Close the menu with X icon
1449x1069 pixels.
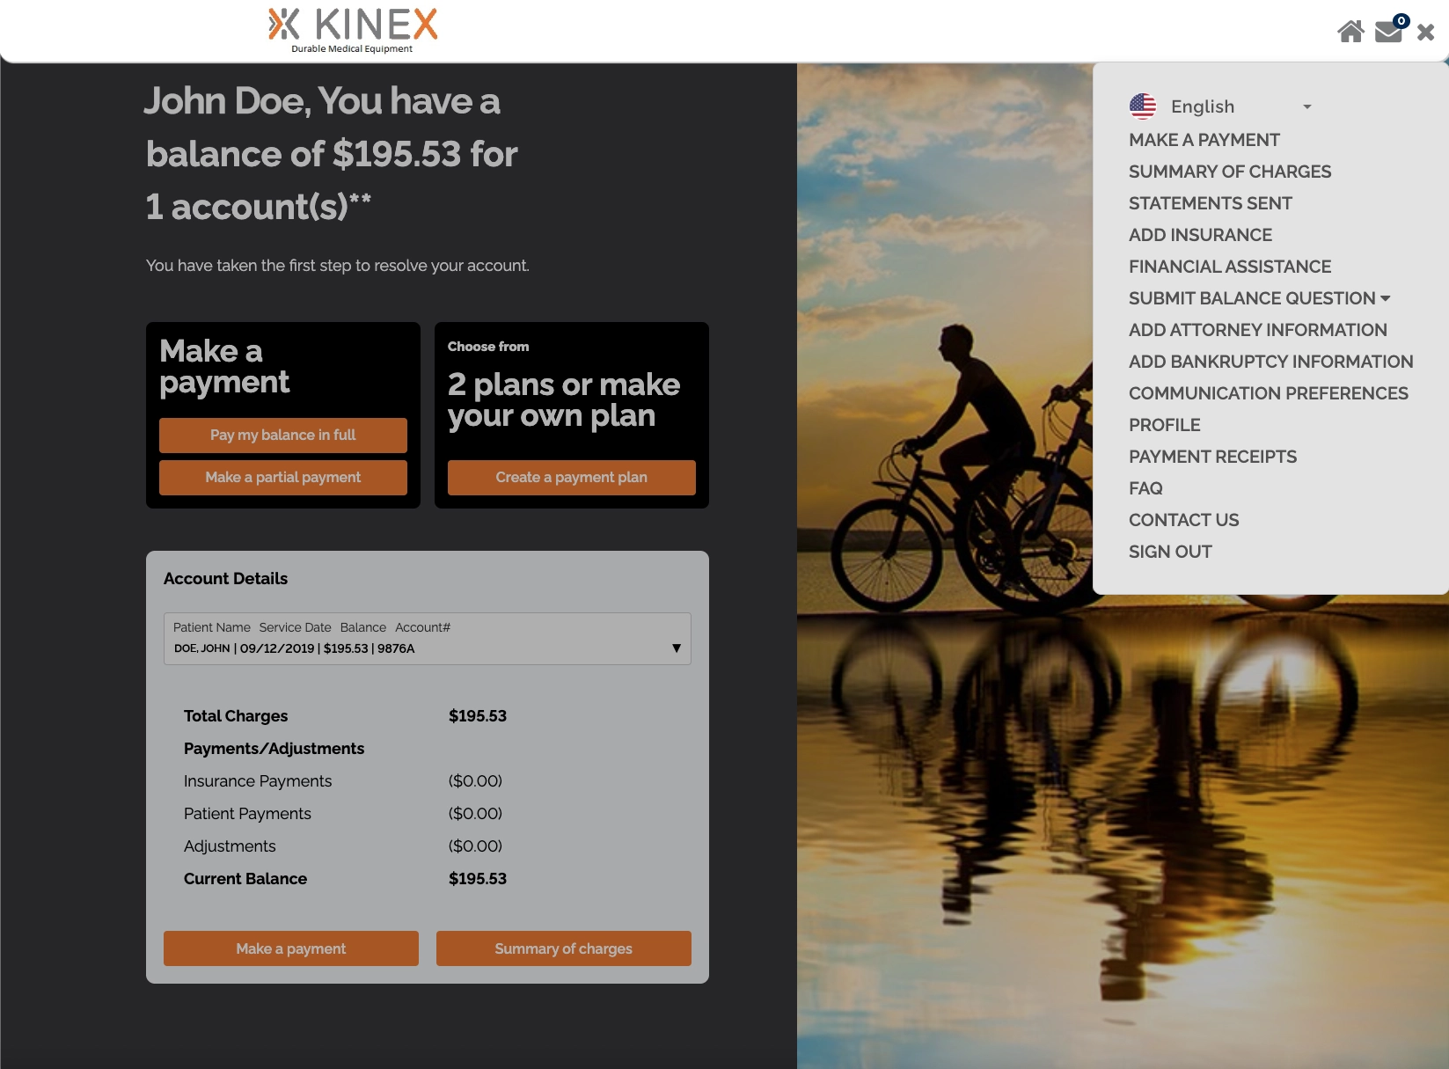(x=1426, y=33)
